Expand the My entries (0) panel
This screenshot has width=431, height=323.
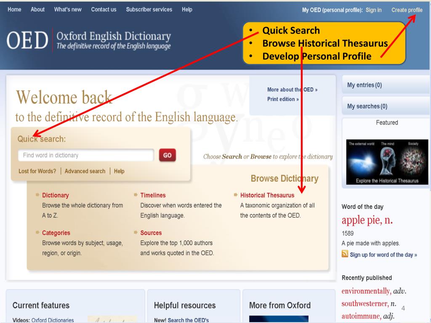click(x=386, y=85)
